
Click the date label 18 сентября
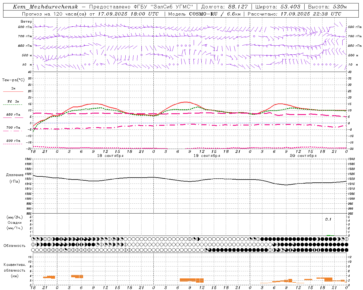(x=110, y=156)
